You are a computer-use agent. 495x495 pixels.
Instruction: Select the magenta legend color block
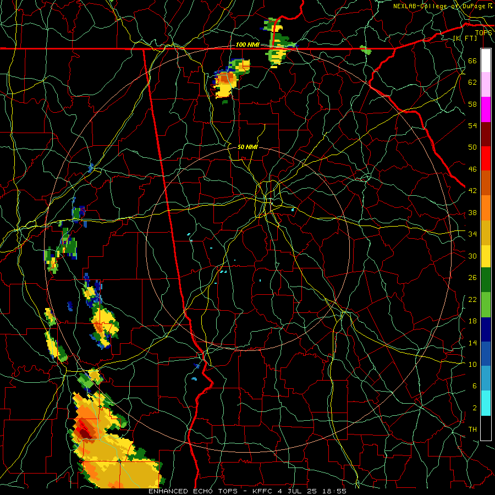(486, 109)
